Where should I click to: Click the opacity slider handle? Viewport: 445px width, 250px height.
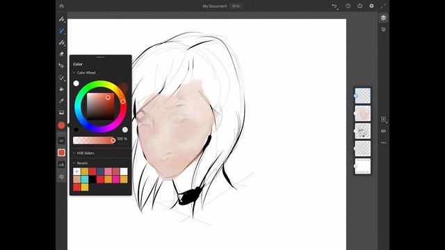click(x=113, y=140)
